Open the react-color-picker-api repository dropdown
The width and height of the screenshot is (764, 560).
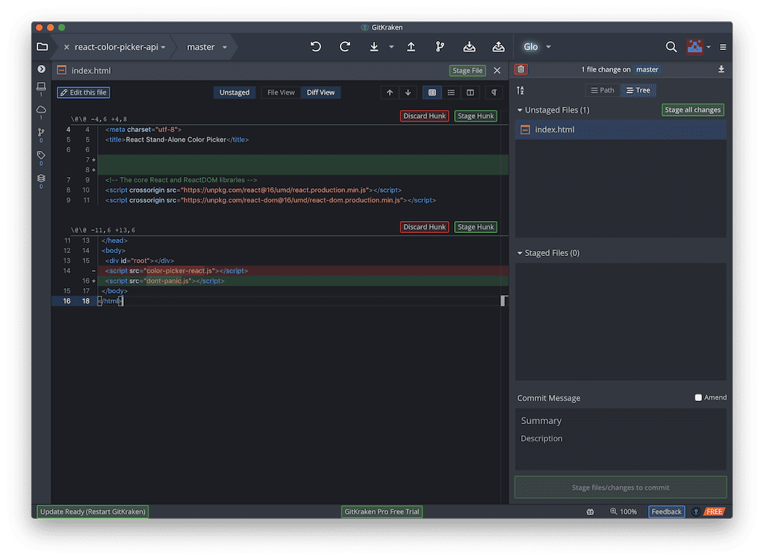point(119,47)
